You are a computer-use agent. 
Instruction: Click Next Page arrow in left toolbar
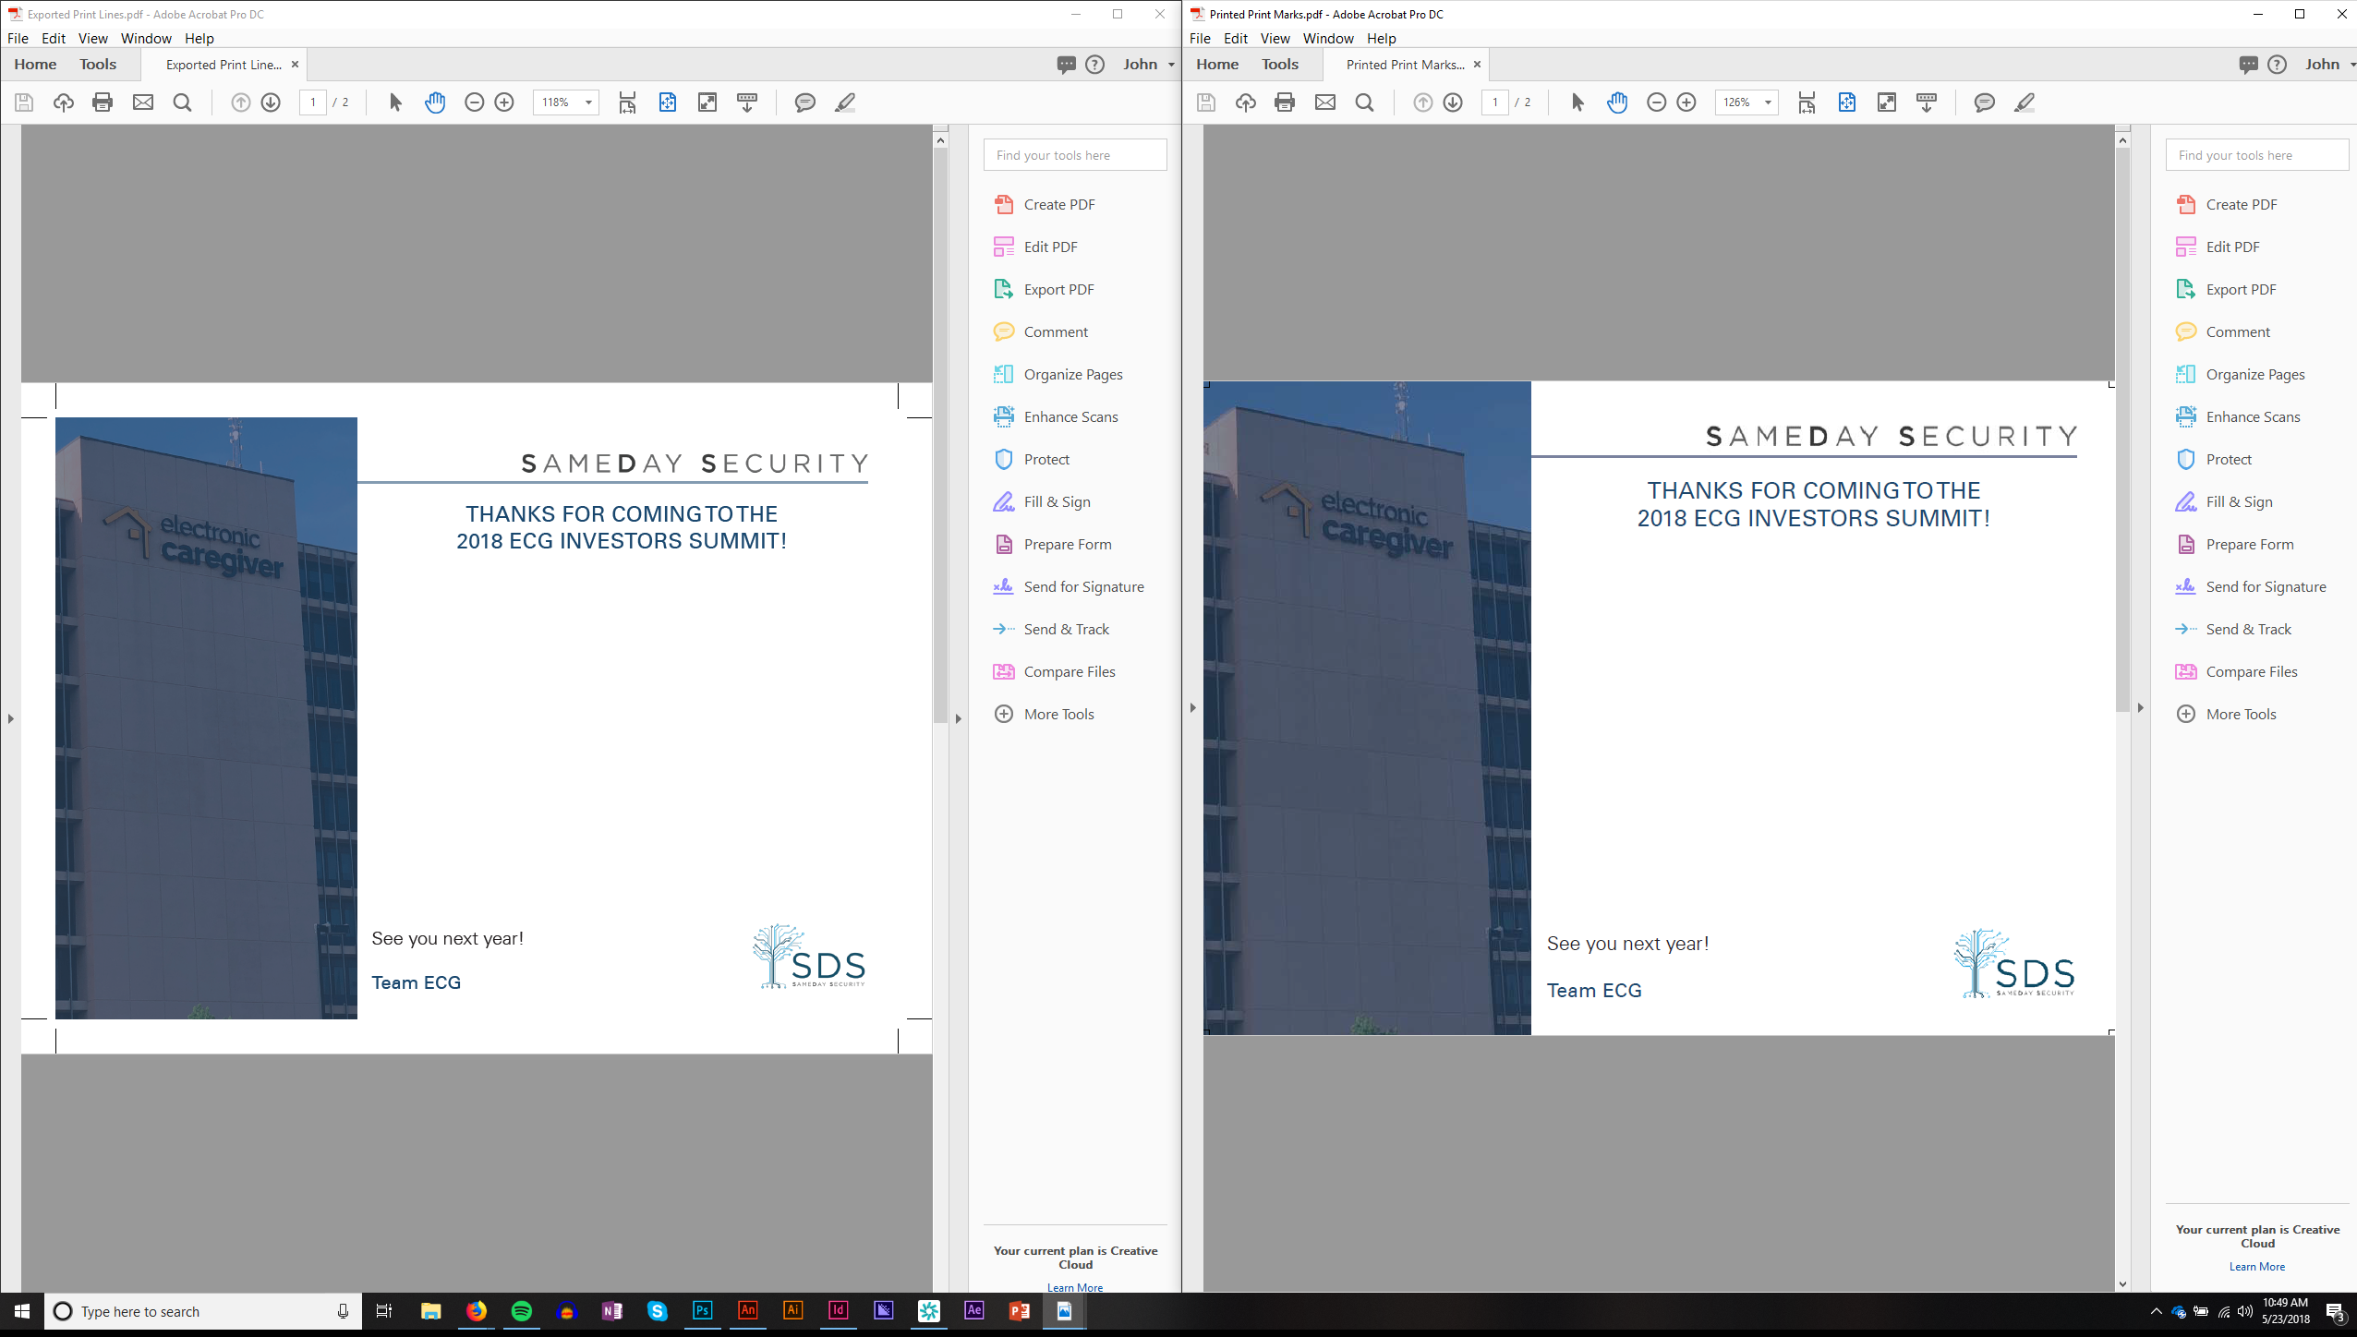pyautogui.click(x=271, y=102)
